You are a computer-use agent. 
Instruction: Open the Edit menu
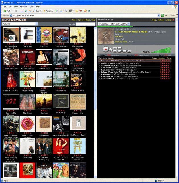coord(10,7)
